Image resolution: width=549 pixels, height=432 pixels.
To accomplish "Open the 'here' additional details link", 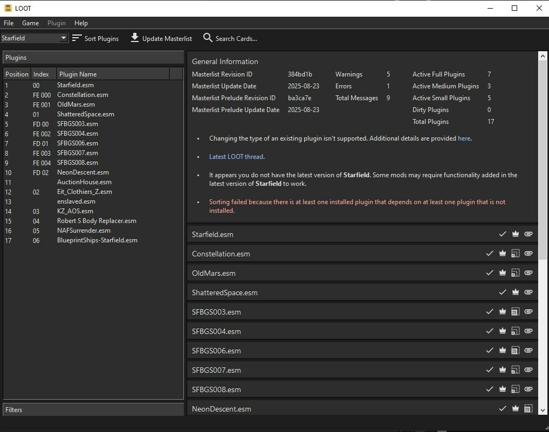I will tap(464, 138).
